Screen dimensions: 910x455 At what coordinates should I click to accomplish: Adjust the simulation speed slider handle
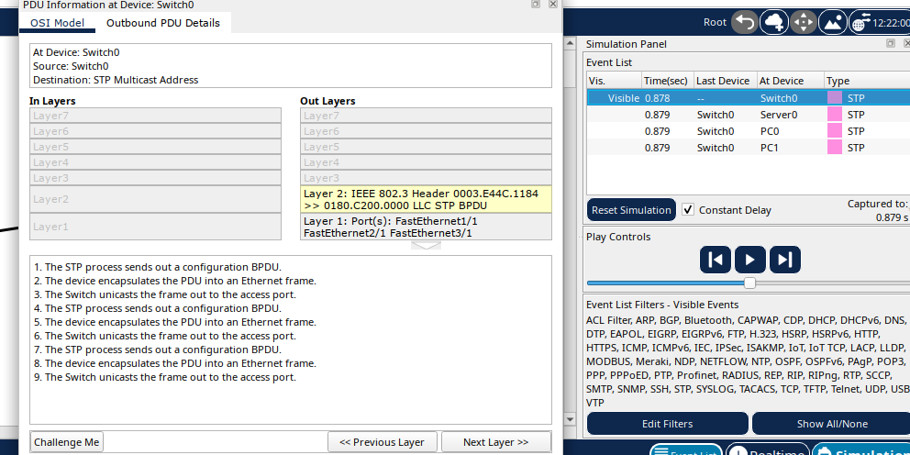click(x=750, y=283)
